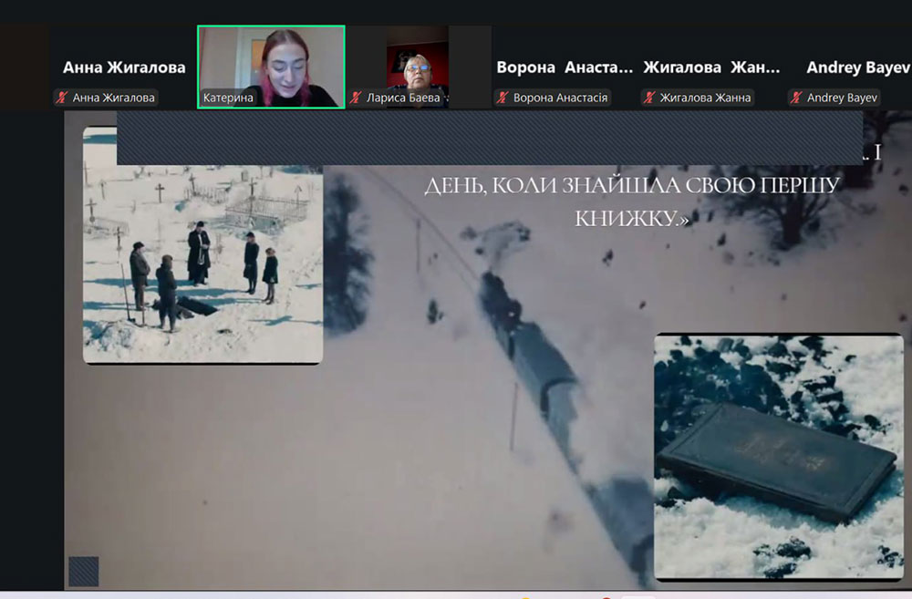Select Лариса Баева's video thumbnail

coord(418,66)
